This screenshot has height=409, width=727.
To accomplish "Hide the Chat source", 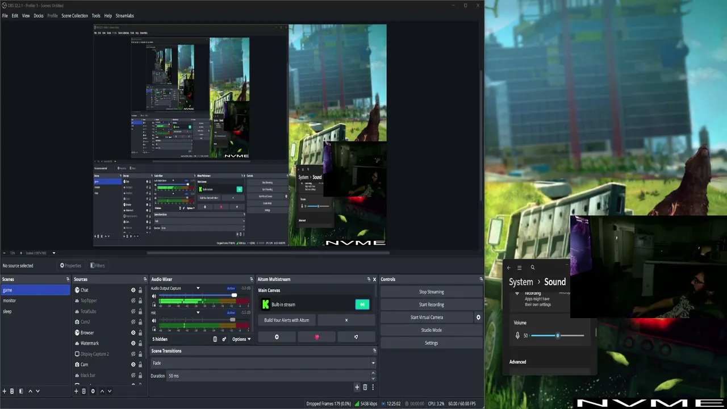I will (133, 290).
